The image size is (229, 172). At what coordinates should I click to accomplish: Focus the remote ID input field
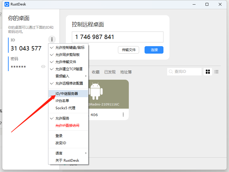pos(118,37)
